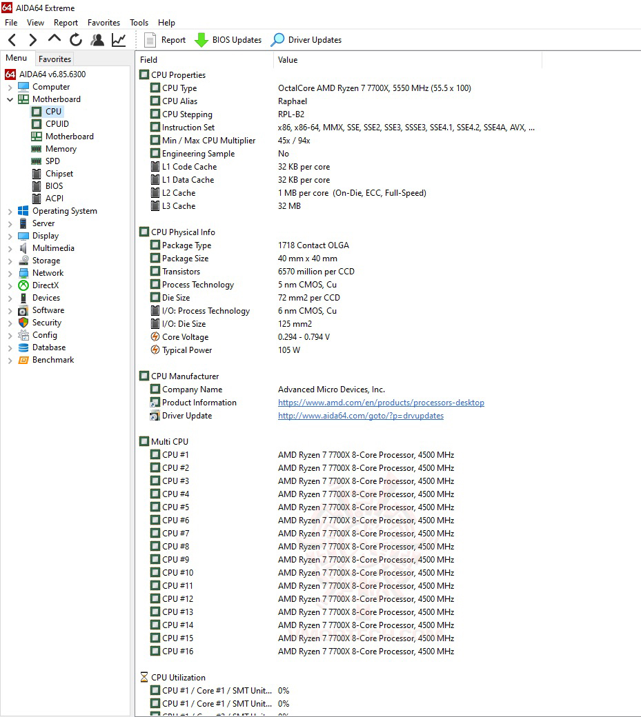This screenshot has width=641, height=717.
Task: Open the Memory tree item
Action: point(54,149)
